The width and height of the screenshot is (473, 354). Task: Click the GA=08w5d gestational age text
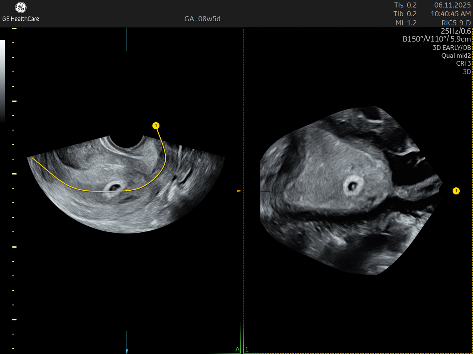click(202, 19)
